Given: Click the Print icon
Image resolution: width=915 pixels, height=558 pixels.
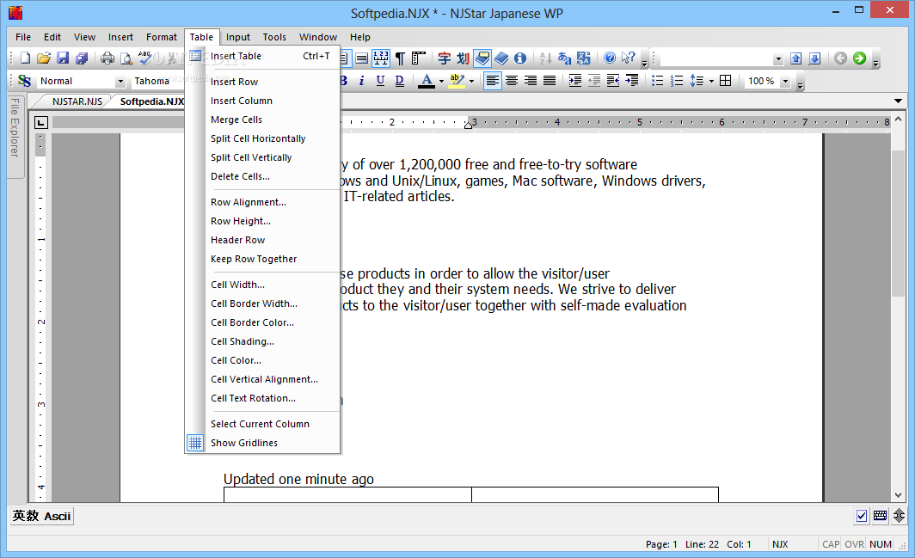Looking at the screenshot, I should [x=107, y=58].
